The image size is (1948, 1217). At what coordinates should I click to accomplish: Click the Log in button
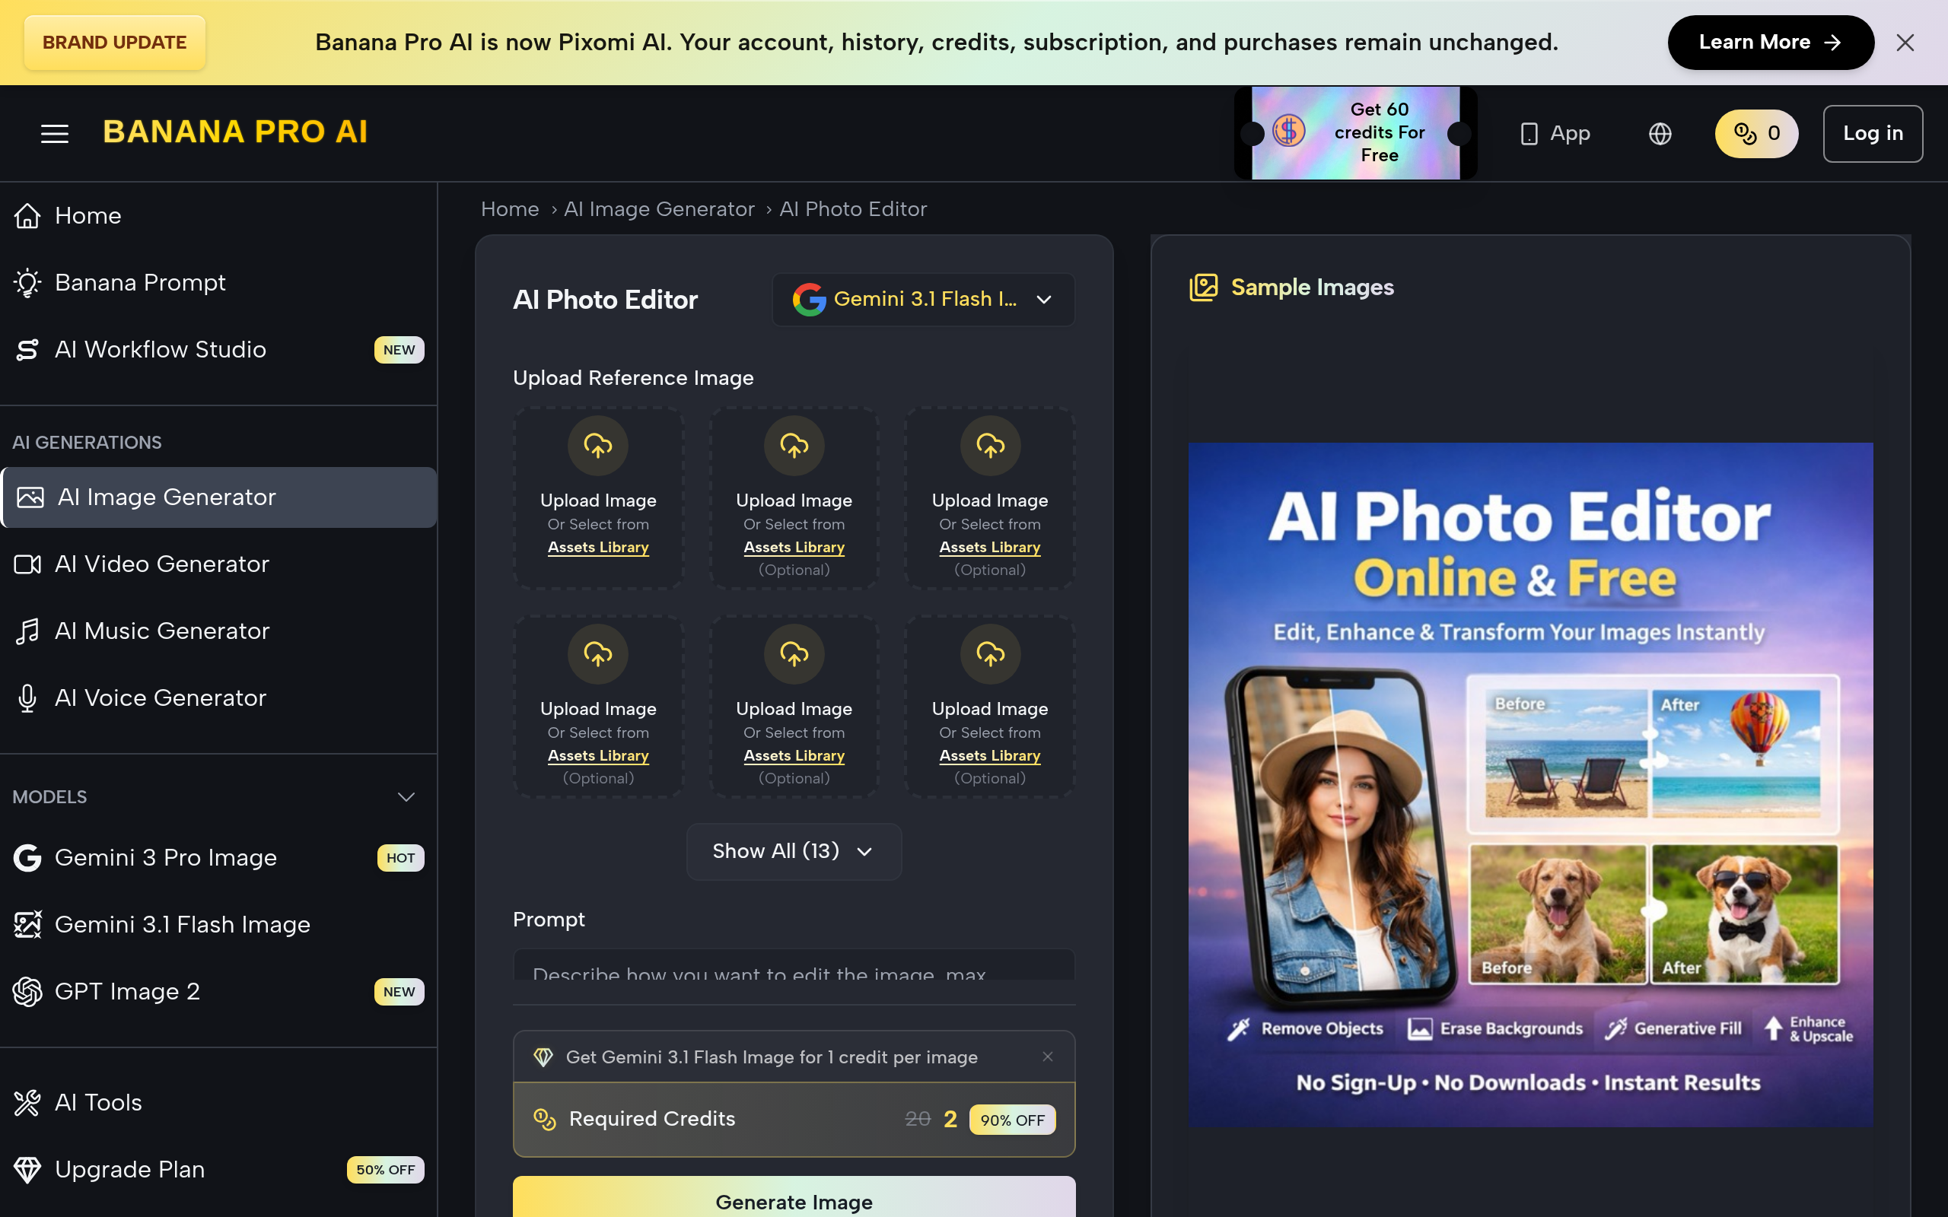pyautogui.click(x=1873, y=134)
